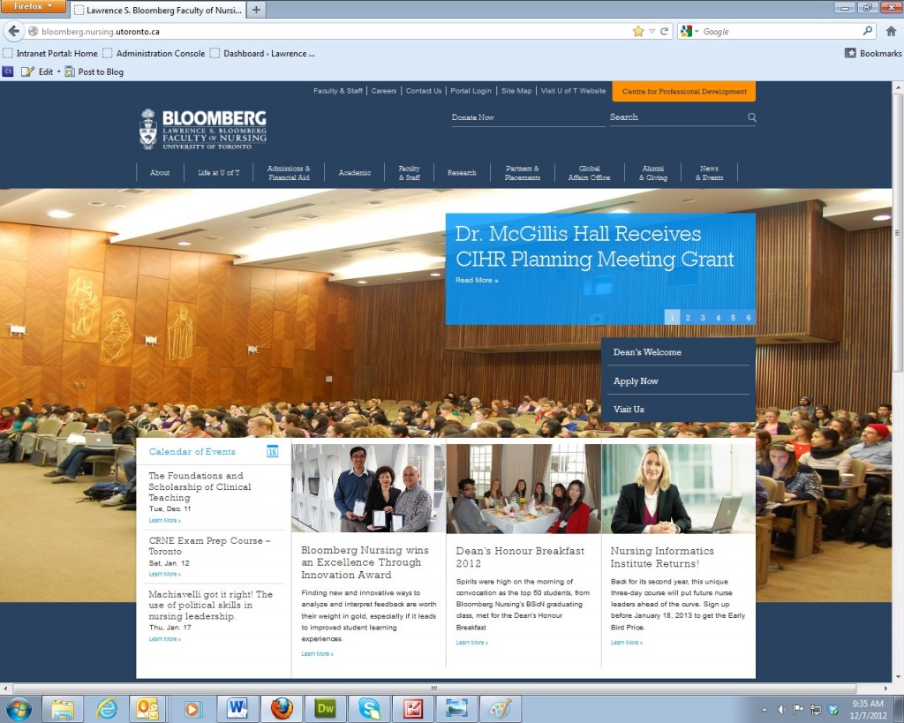Image resolution: width=904 pixels, height=723 pixels.
Task: Open Windows Media Player from the taskbar
Action: click(192, 709)
